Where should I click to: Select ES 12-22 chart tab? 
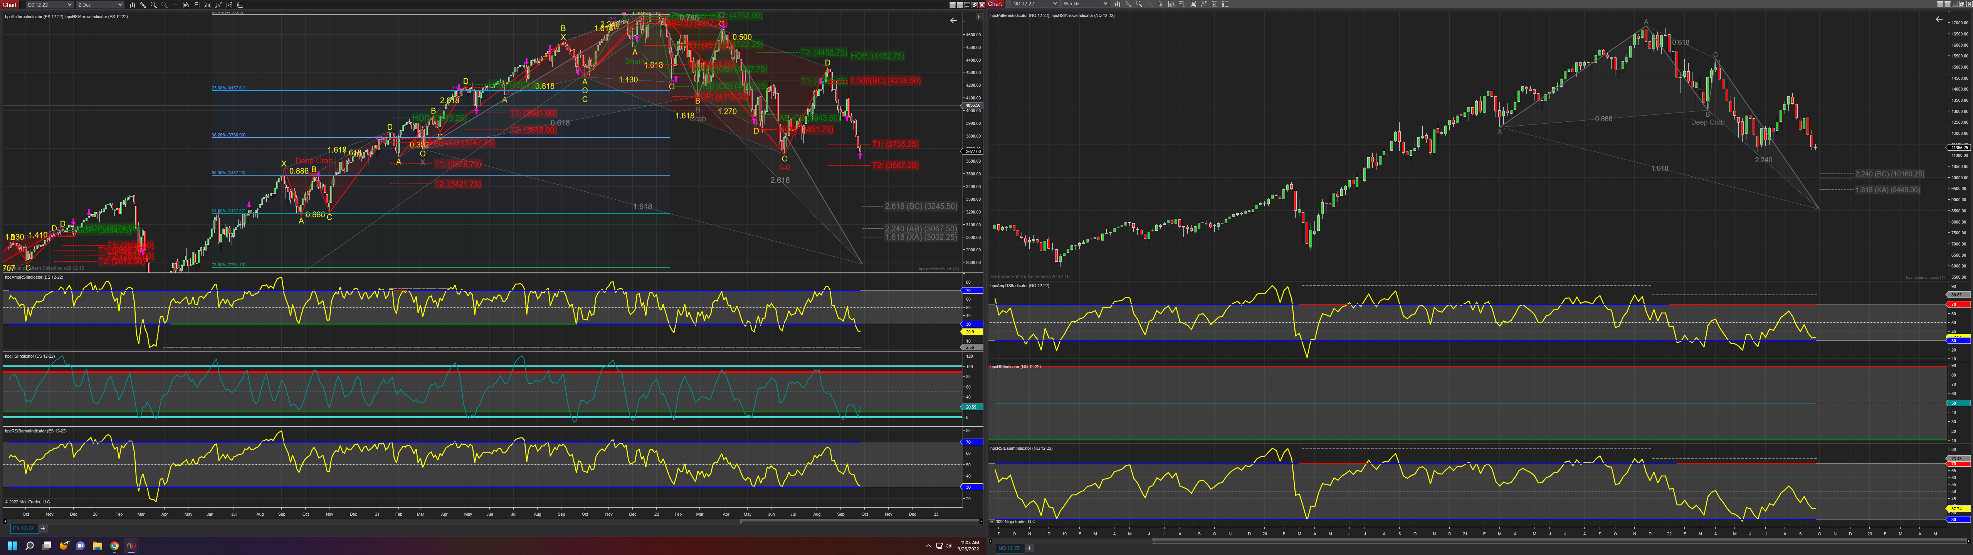click(23, 528)
